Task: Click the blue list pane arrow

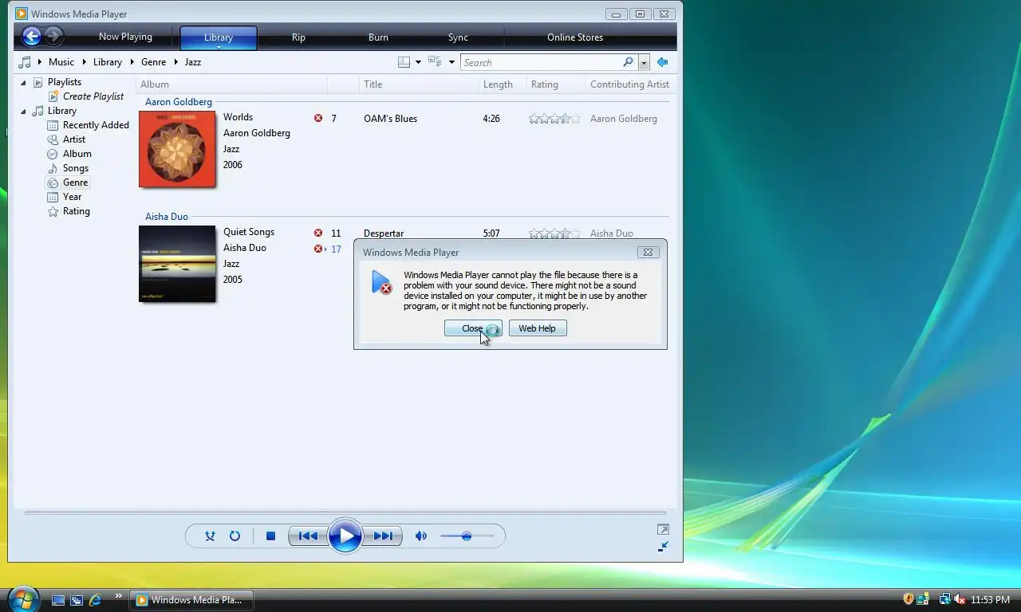Action: [662, 62]
